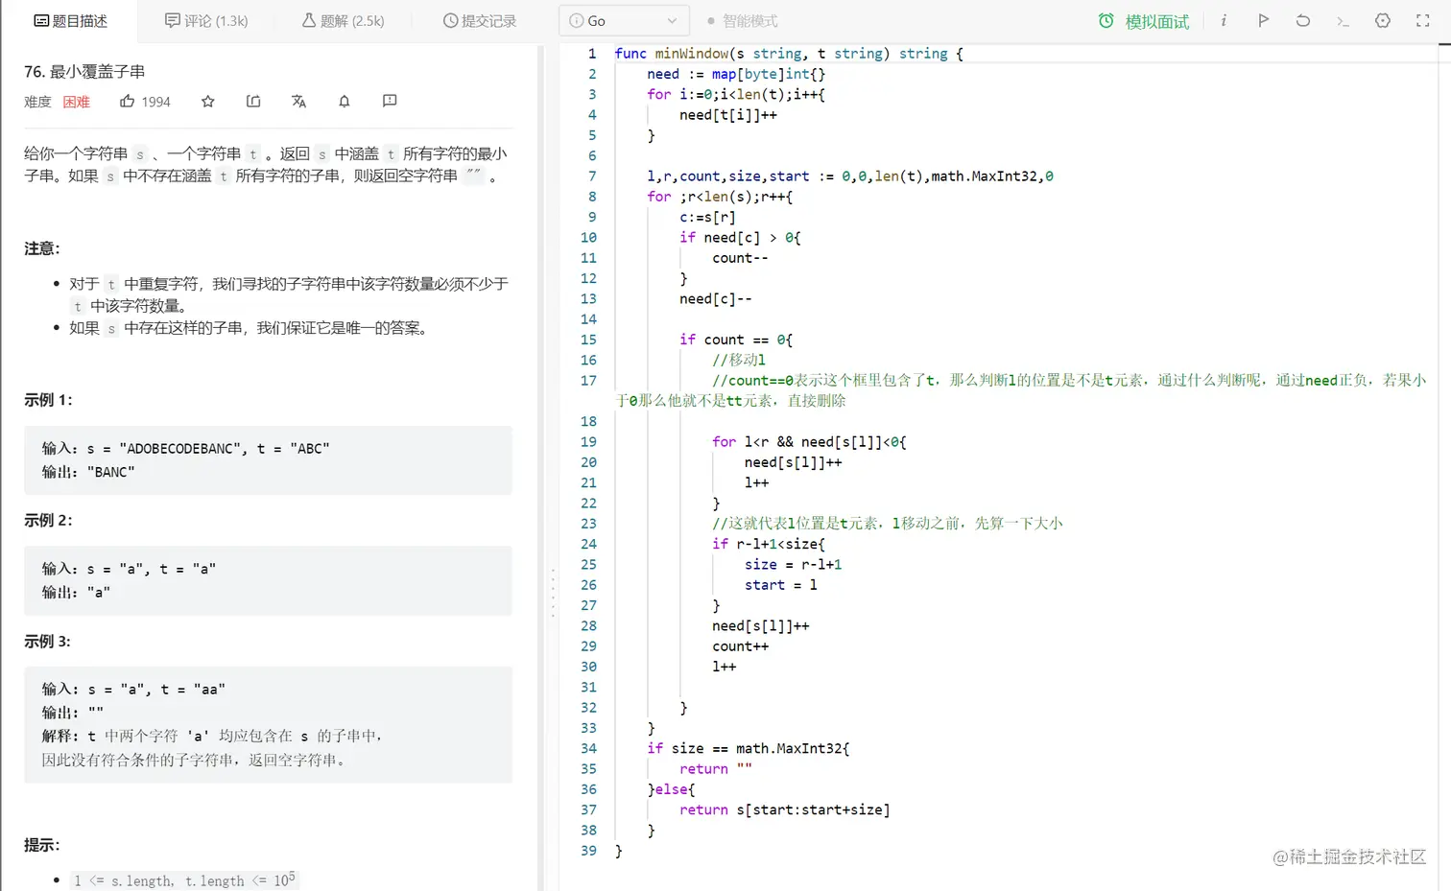This screenshot has width=1451, height=891.
Task: Show editor info via the i icon
Action: [1224, 20]
